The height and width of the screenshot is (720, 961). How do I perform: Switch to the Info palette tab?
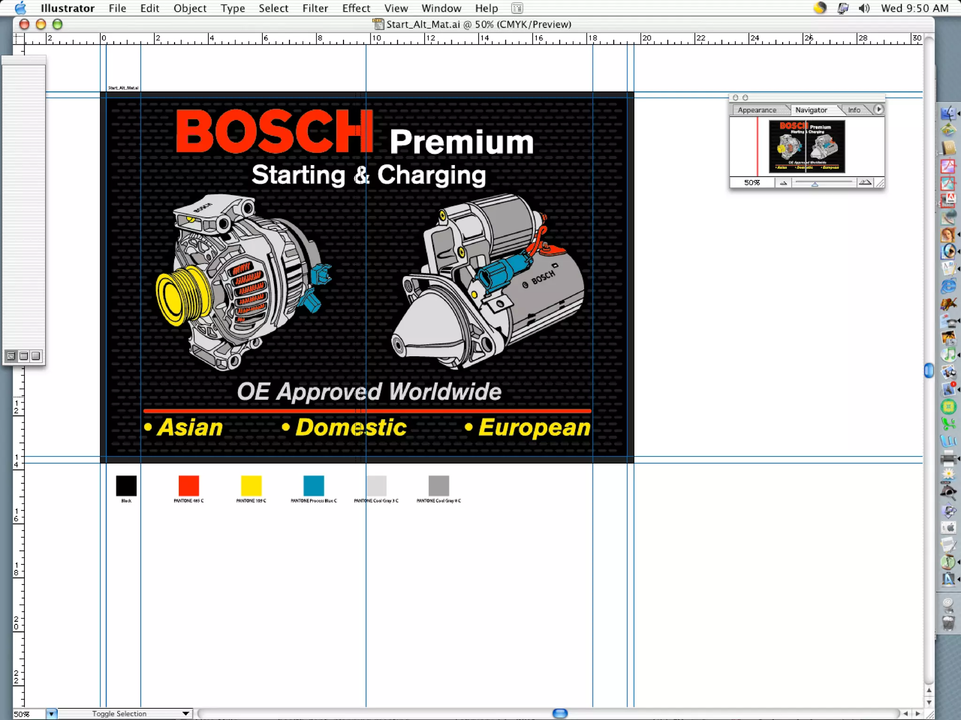pyautogui.click(x=854, y=110)
